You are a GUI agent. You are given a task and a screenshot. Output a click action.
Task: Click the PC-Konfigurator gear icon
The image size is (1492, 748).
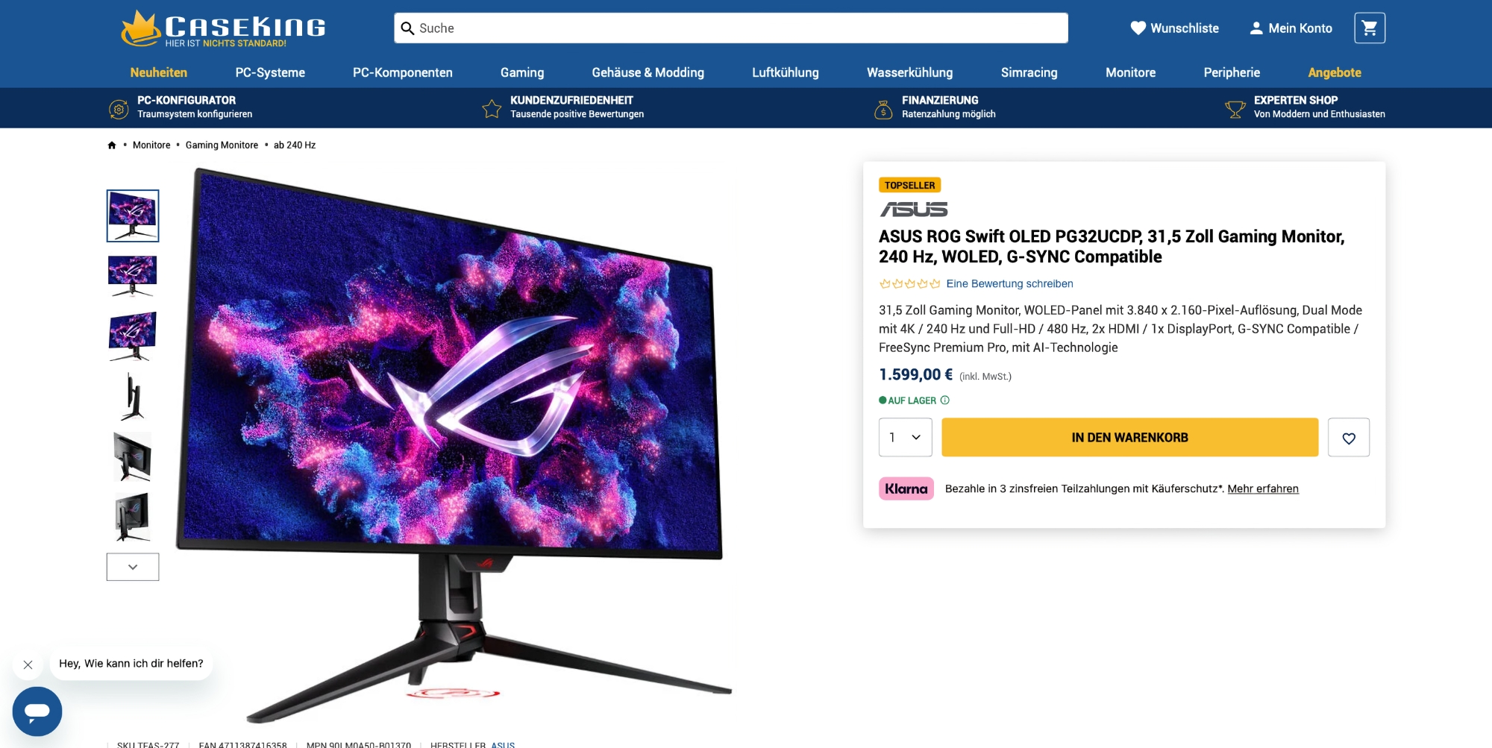pos(119,109)
